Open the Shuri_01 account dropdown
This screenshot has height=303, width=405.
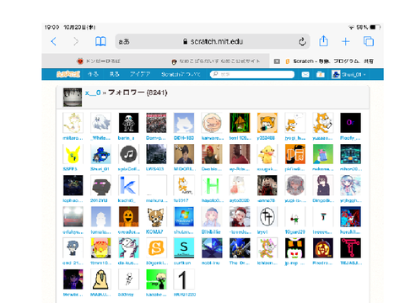tap(348, 75)
